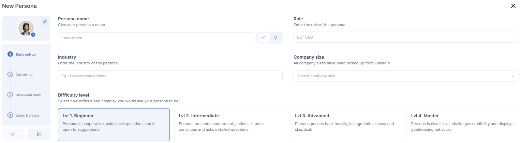Jump to the Behavioral traits step
The height and width of the screenshot is (143, 521).
[x=28, y=95]
